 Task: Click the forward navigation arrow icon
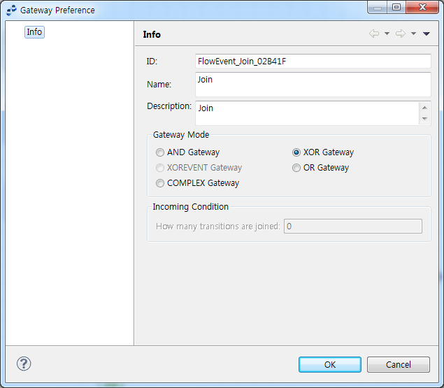tap(401, 34)
